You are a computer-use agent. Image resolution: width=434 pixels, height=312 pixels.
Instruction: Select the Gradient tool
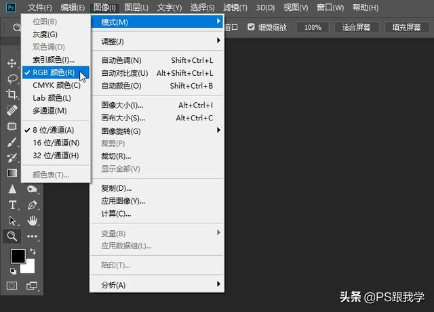coord(12,173)
